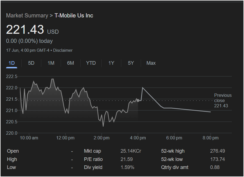Image resolution: width=244 pixels, height=177 pixels.
Task: Open the Market Summary breadcrumb link
Action: [x=27, y=15]
